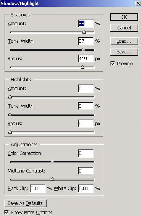Click the Shadows Amount percentage field
The height and width of the screenshot is (216, 142).
coord(86,24)
